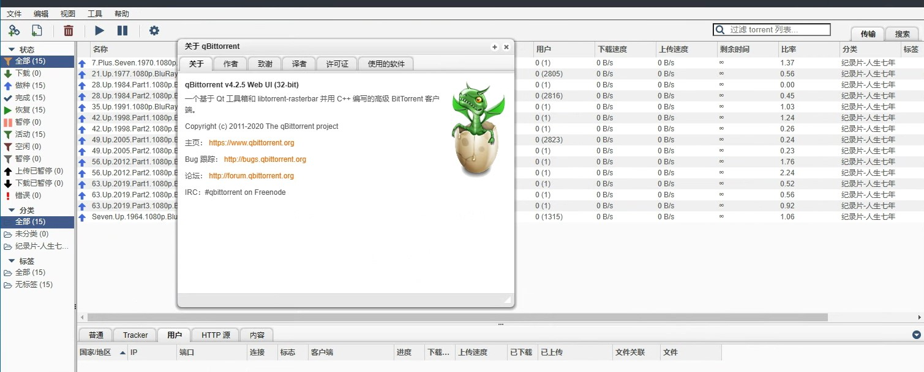924x372 pixels.
Task: Select 下载 (0) status filter
Action: pos(37,73)
